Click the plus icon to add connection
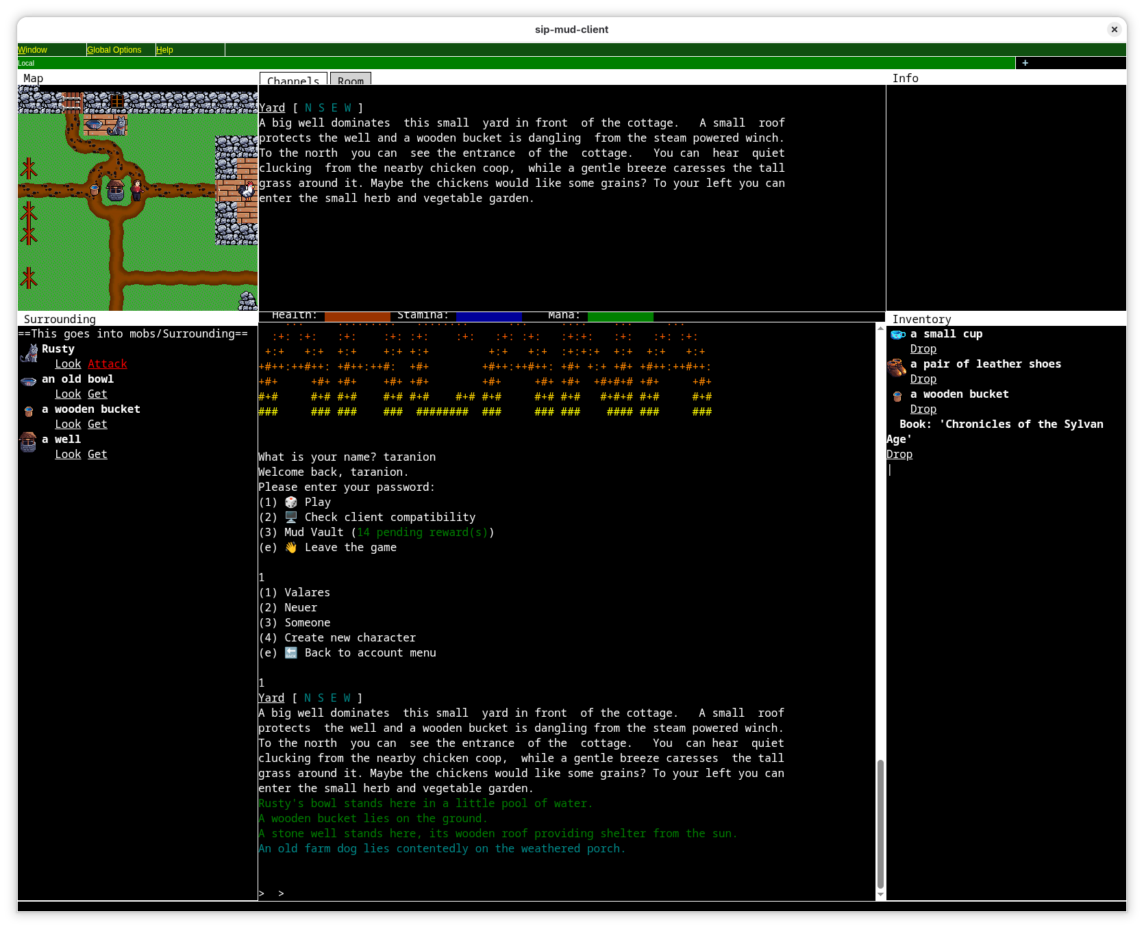1144x929 pixels. point(1025,63)
